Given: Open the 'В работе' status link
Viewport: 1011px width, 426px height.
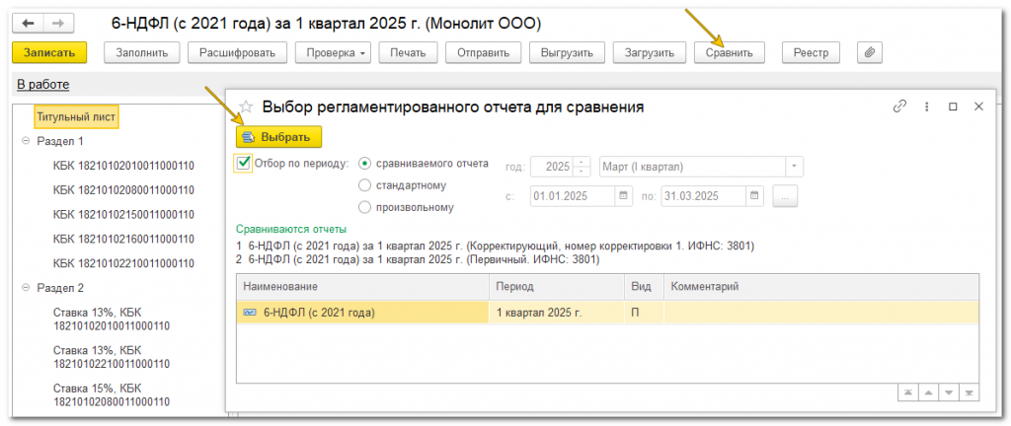Looking at the screenshot, I should click(42, 84).
